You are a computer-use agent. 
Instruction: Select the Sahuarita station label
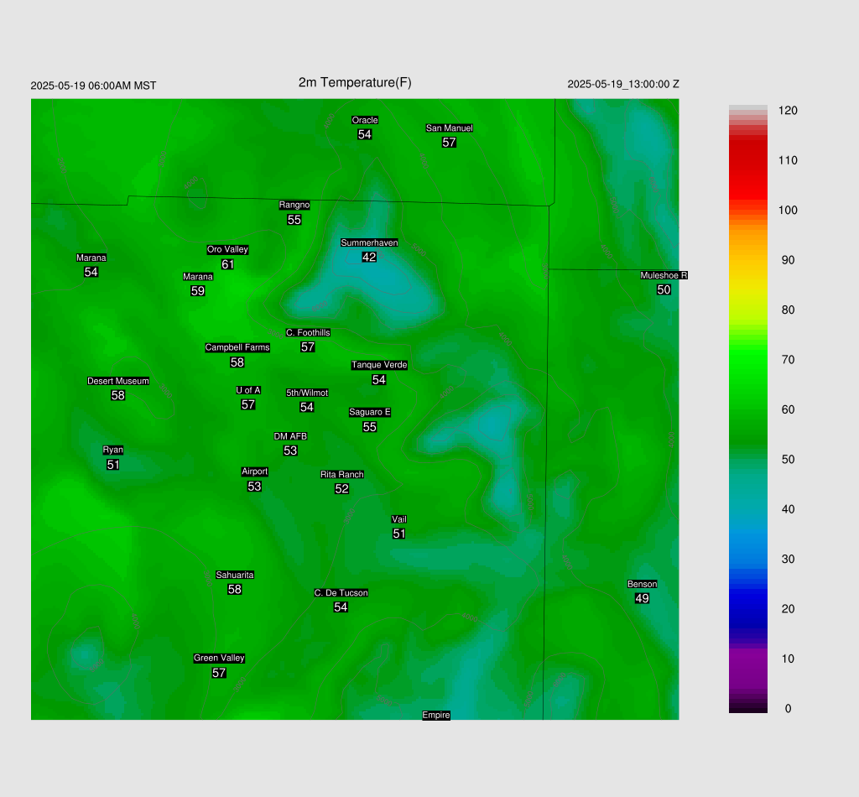point(235,575)
